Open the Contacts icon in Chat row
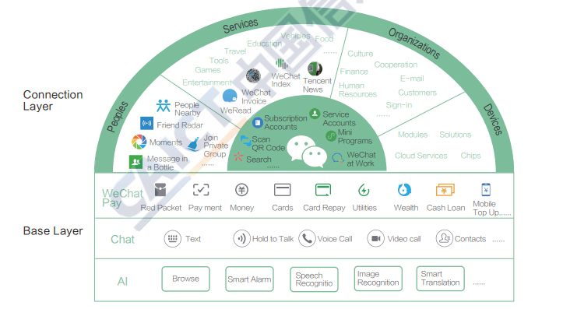Image resolution: width=563 pixels, height=309 pixels. (x=444, y=238)
